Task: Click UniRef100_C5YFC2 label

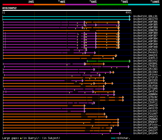Action: 145,103
